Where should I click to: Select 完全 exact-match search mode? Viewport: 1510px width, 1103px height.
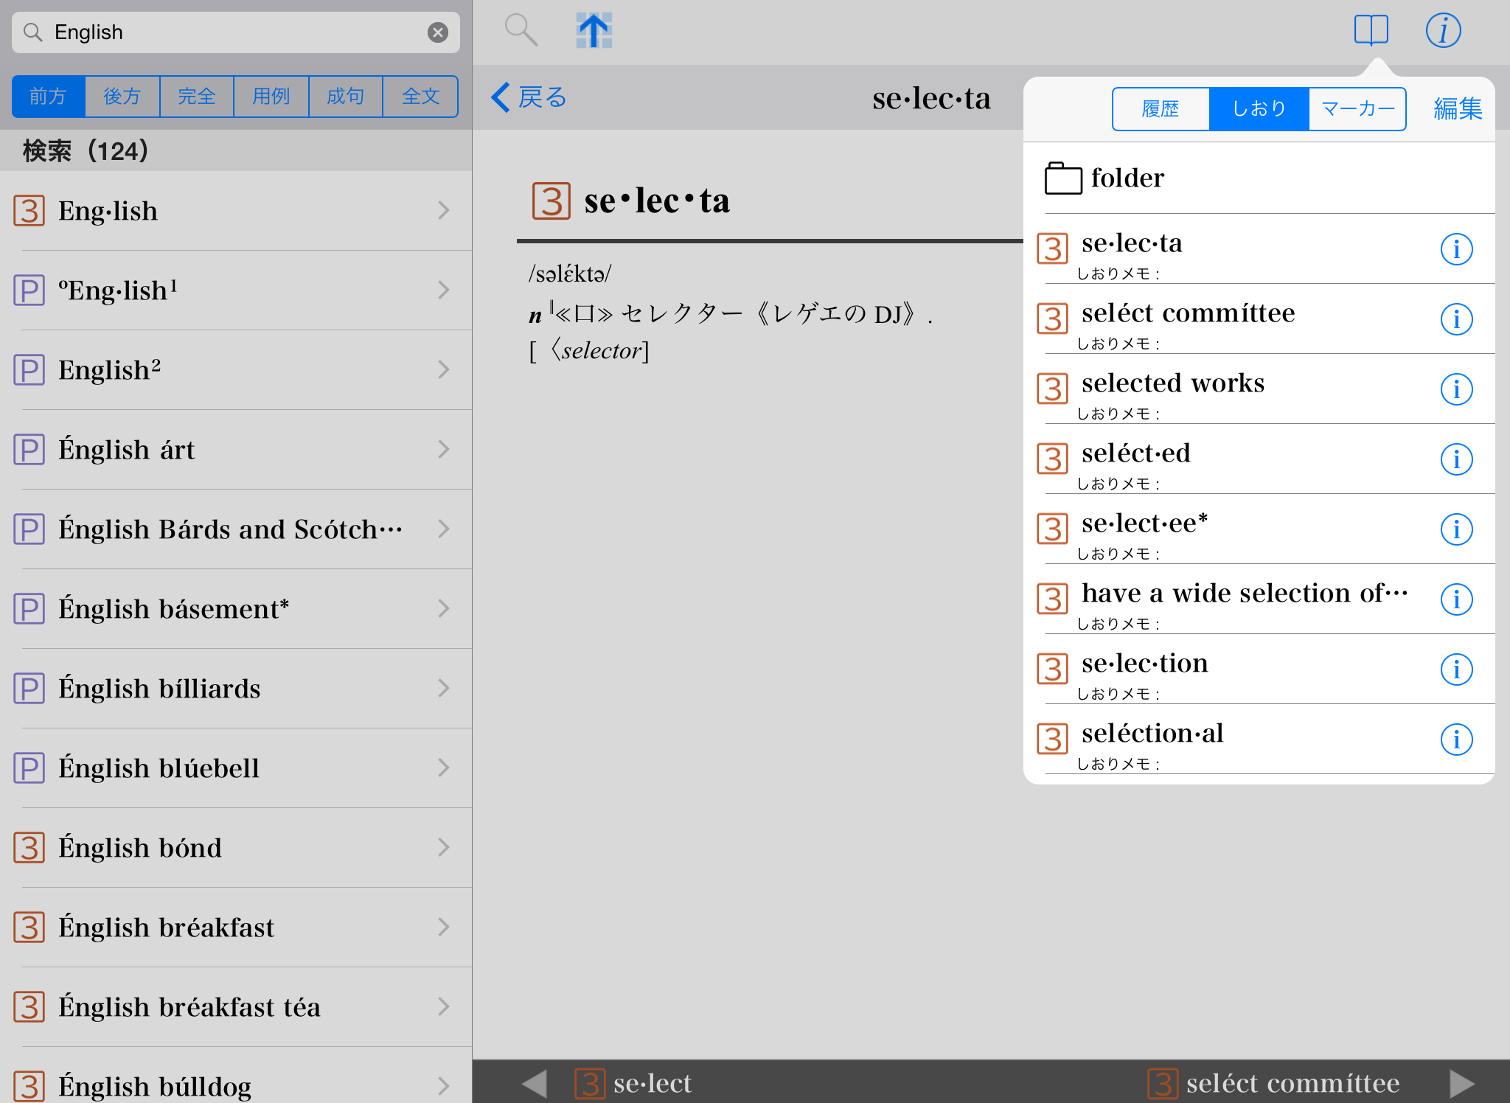tap(197, 97)
